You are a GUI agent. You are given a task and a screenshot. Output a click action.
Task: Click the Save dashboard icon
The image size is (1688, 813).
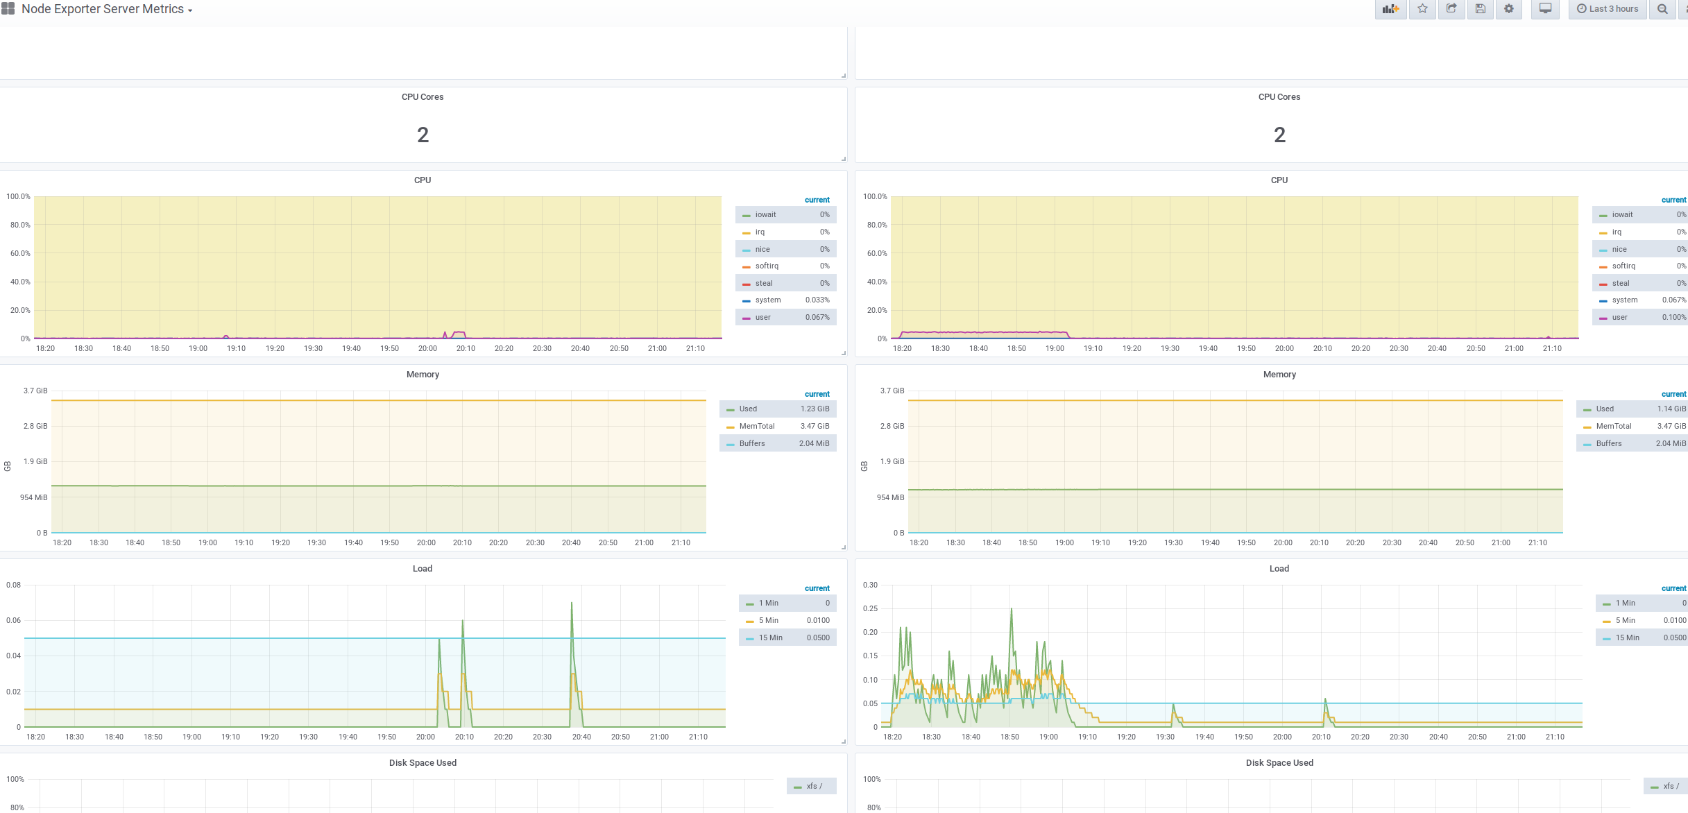click(x=1480, y=9)
